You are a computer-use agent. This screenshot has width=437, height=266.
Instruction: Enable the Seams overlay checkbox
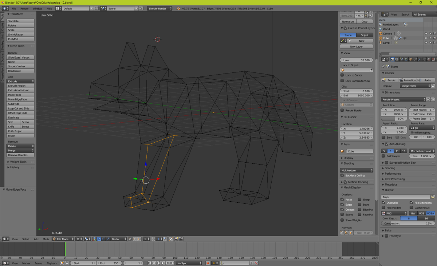pos(342,214)
